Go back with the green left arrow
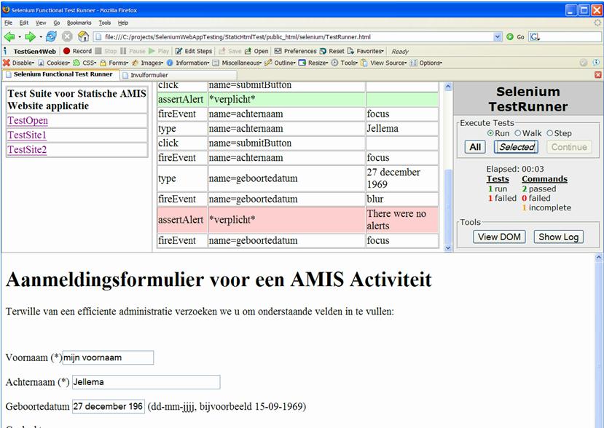The image size is (604, 428). click(x=9, y=37)
